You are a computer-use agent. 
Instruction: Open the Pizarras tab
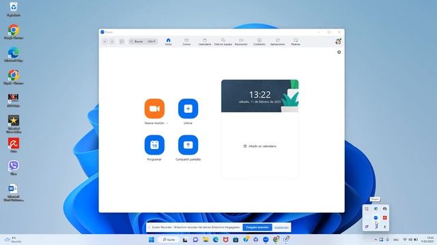point(296,42)
